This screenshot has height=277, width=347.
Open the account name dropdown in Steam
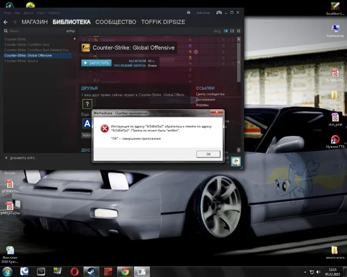pos(203,13)
